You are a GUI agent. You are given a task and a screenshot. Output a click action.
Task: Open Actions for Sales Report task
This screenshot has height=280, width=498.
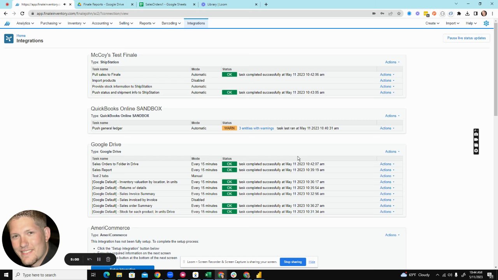[x=387, y=170]
